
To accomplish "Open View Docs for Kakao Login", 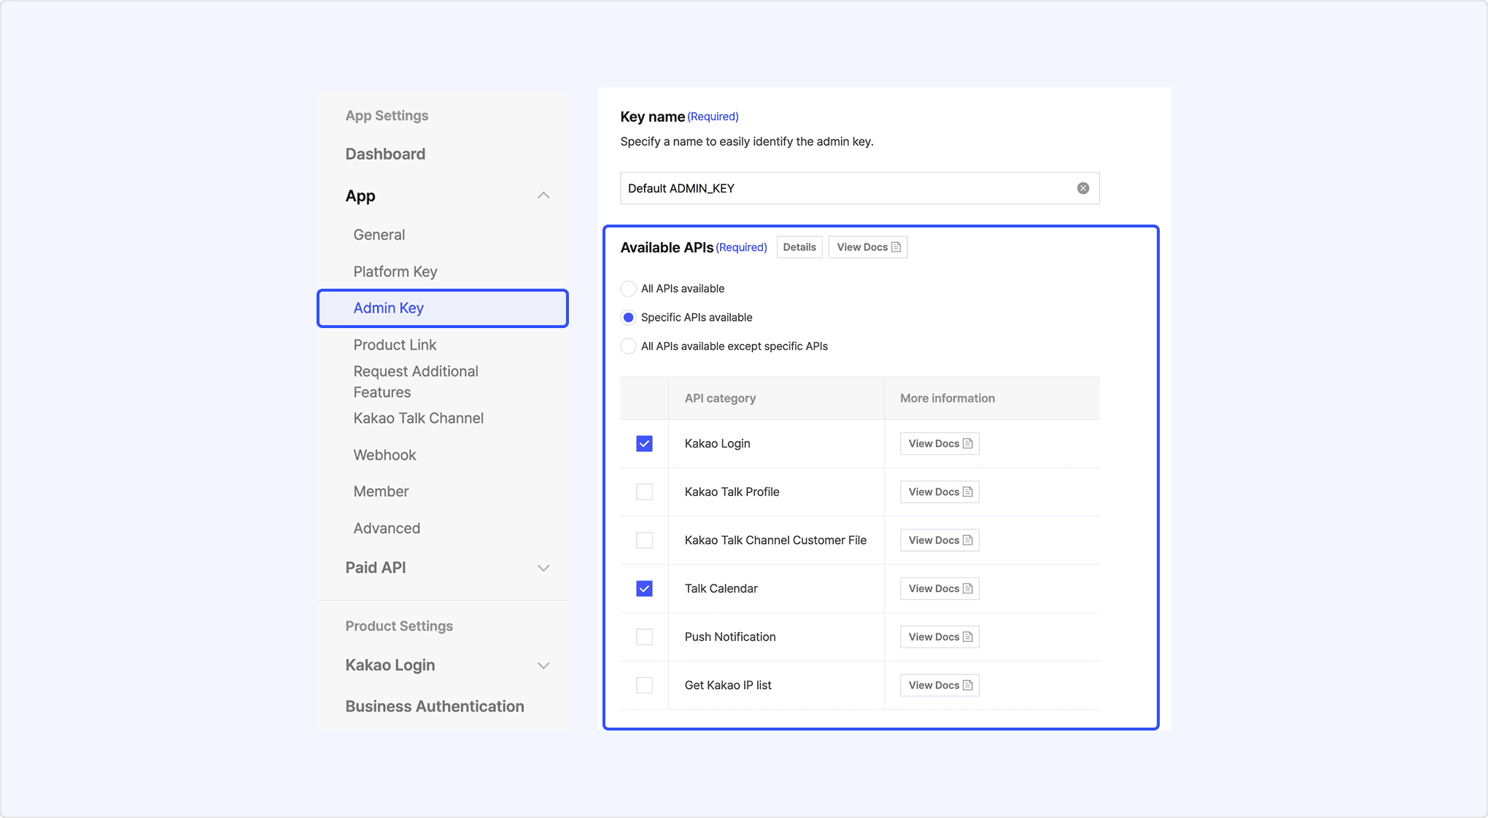I will (x=939, y=443).
